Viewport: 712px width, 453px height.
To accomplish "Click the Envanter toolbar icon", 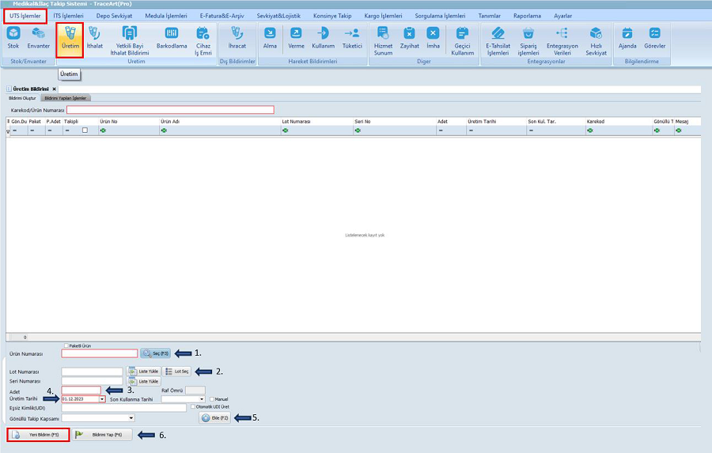I will pos(38,37).
